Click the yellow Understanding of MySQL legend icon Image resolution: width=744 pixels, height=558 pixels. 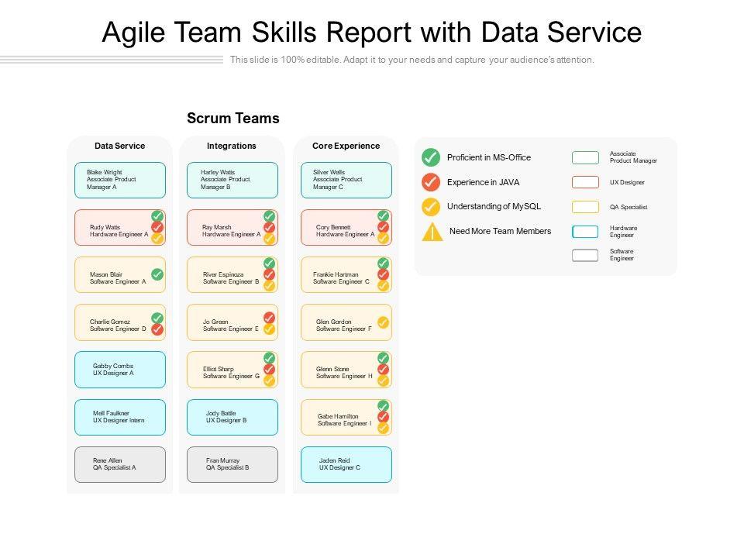(431, 207)
